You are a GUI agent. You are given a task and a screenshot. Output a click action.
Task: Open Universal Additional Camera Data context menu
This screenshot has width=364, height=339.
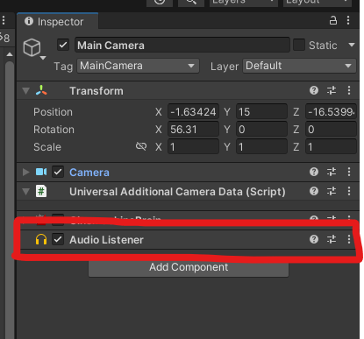[x=349, y=191]
